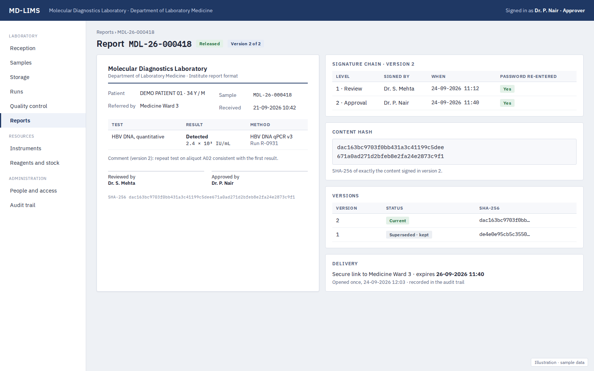Click the Superseded · kept badge
The width and height of the screenshot is (594, 371).
coord(409,235)
